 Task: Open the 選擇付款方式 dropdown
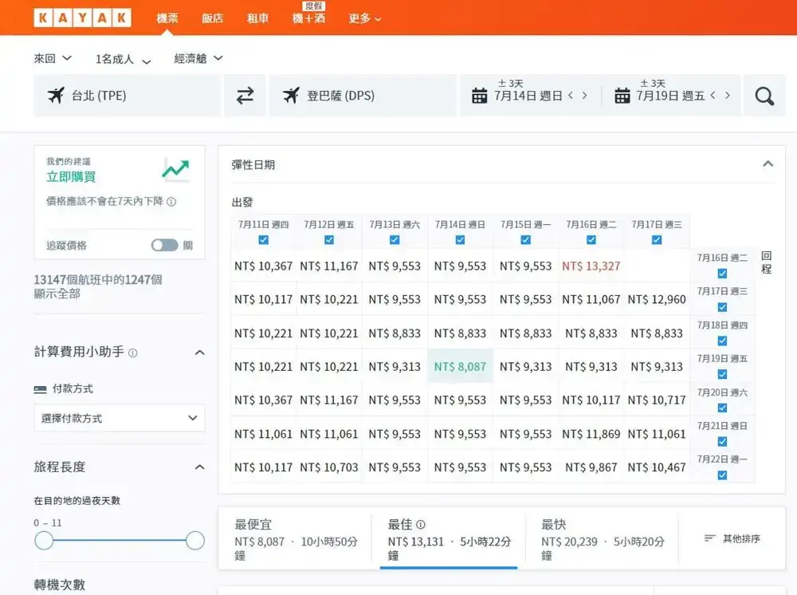coord(120,418)
